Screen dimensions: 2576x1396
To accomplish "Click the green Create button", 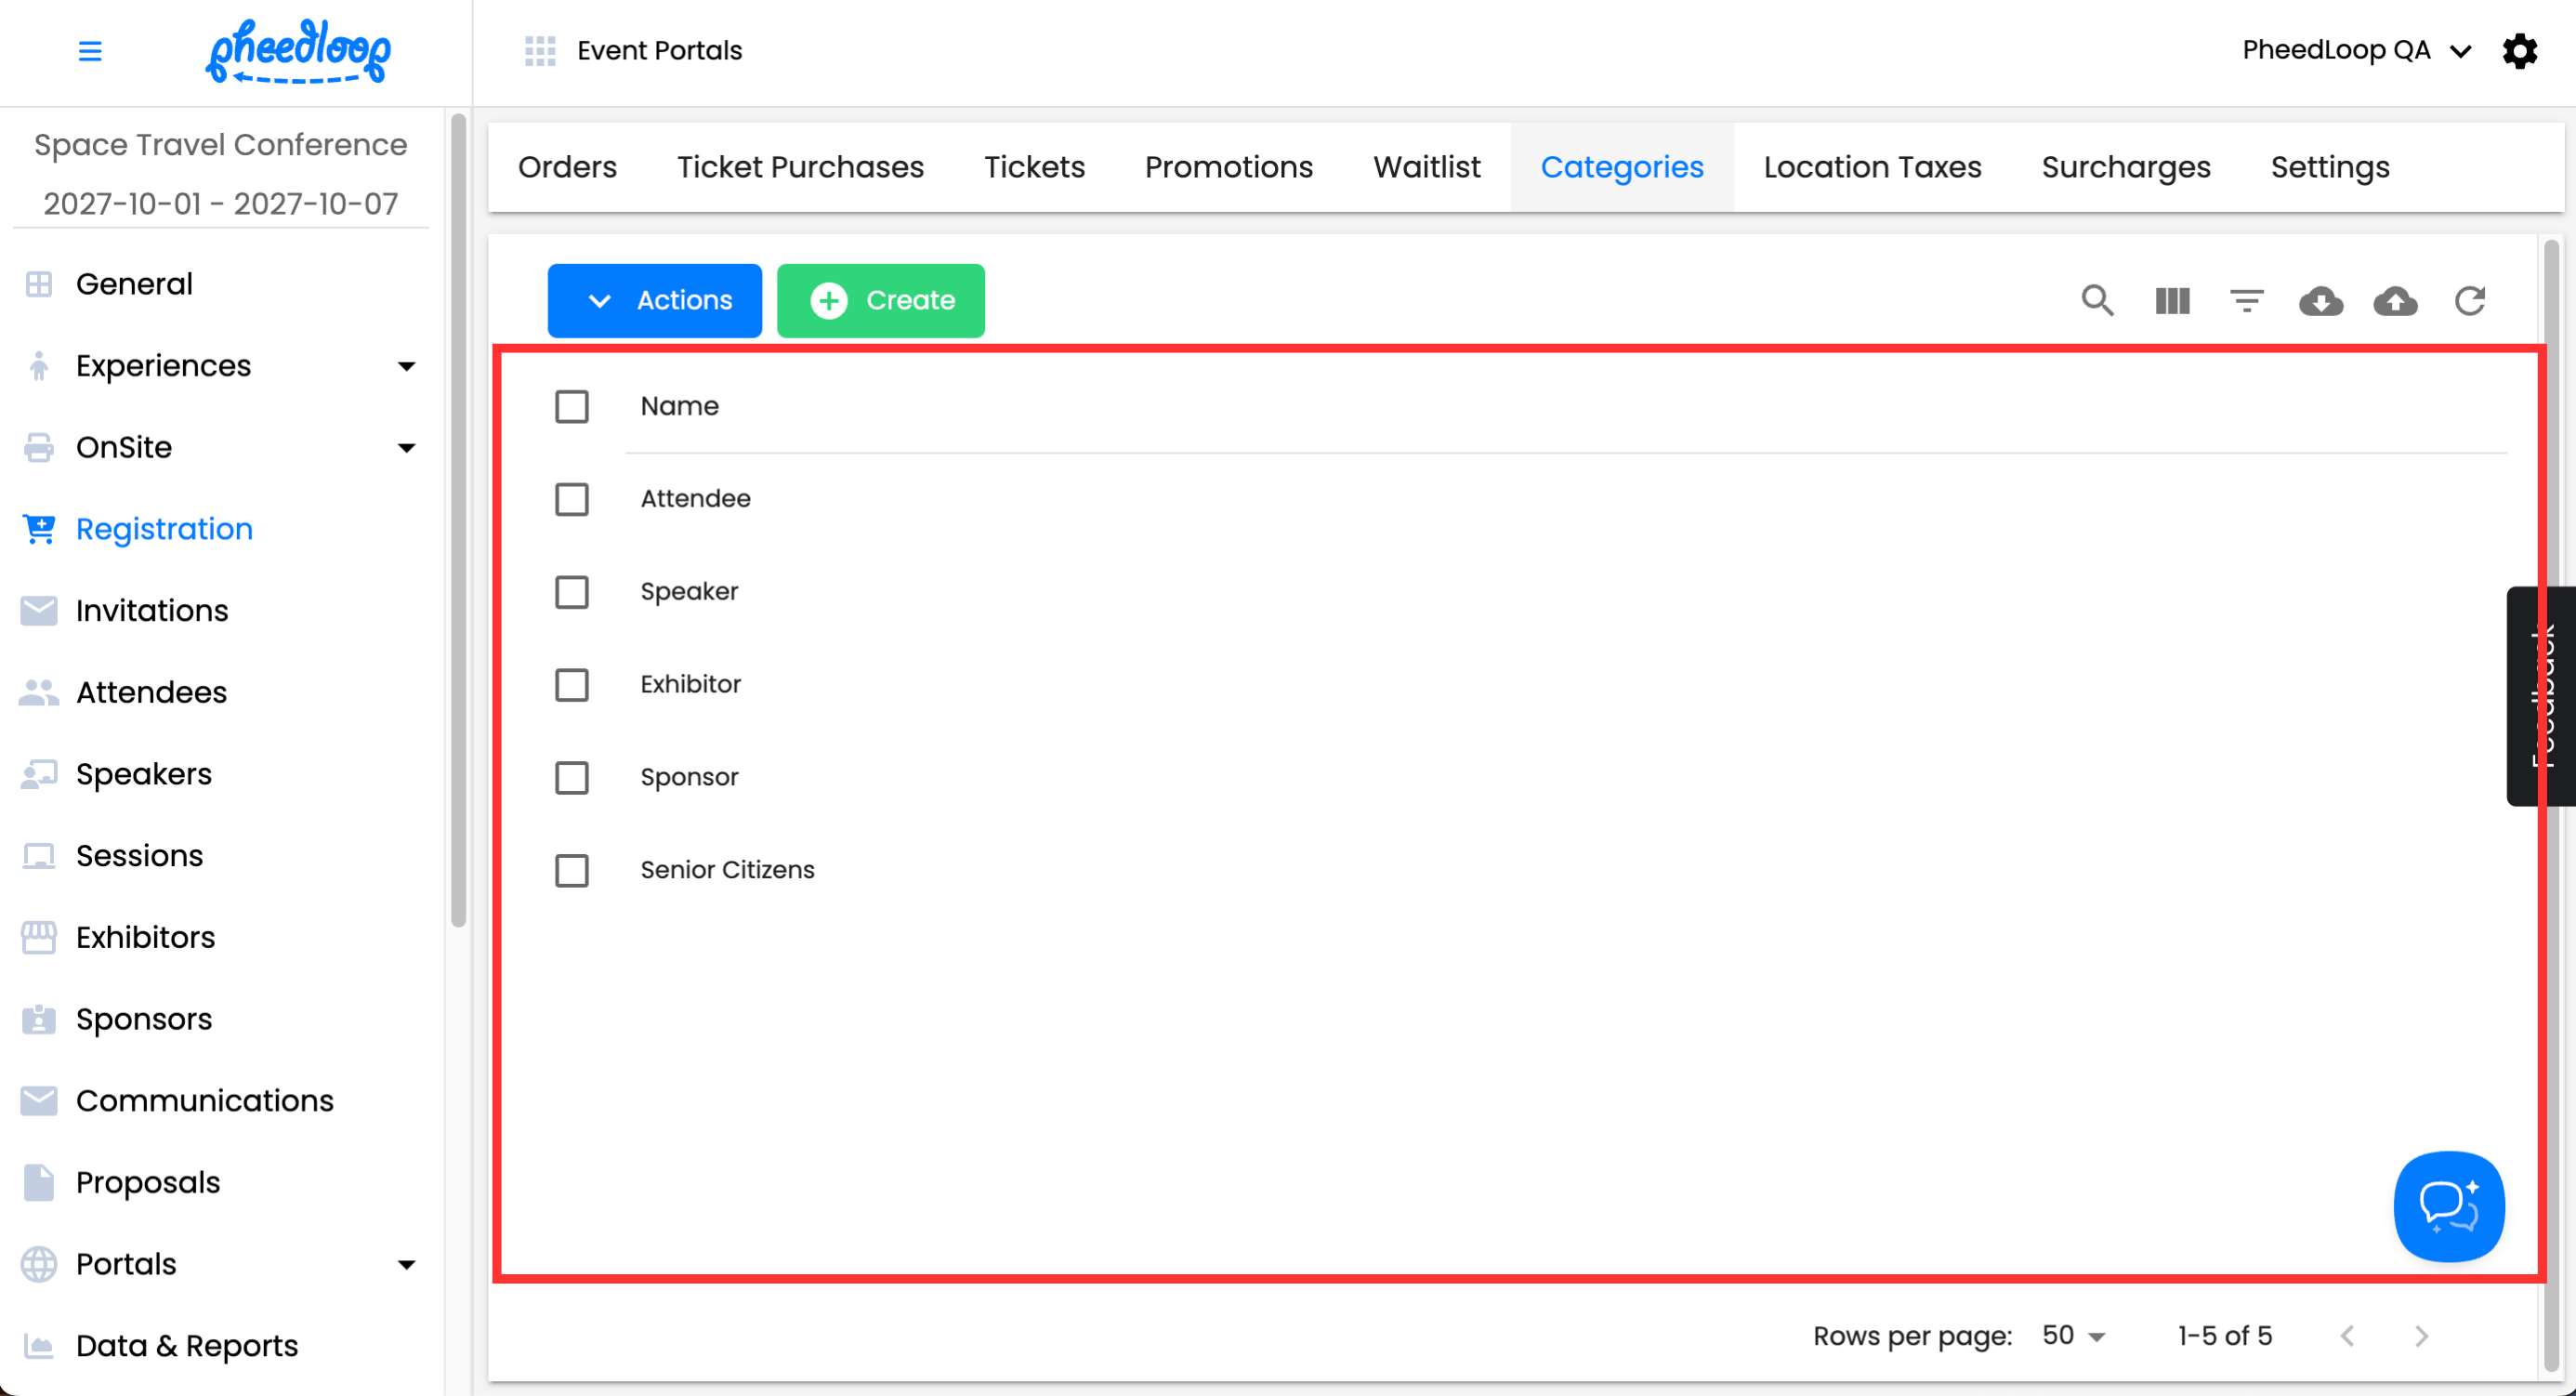I will point(880,300).
